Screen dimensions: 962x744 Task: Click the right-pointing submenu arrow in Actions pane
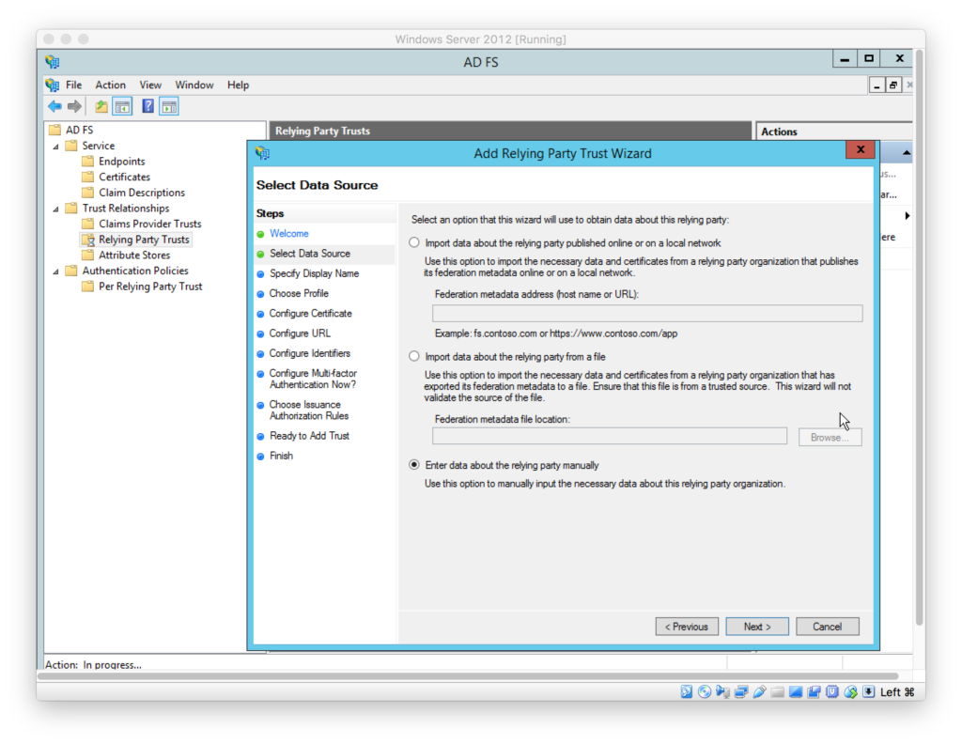point(907,215)
